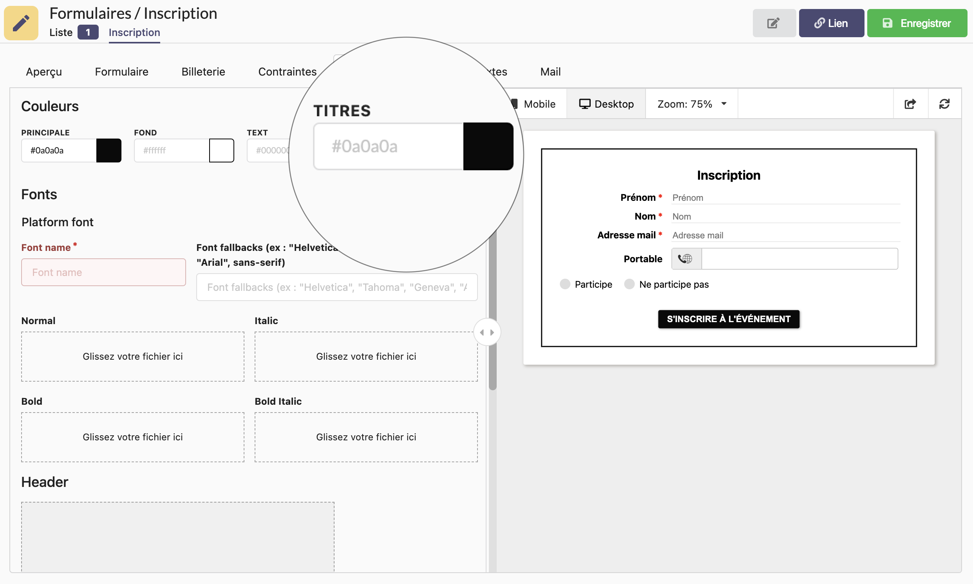Select the Inscription sub-tab
973x584 pixels.
click(134, 32)
